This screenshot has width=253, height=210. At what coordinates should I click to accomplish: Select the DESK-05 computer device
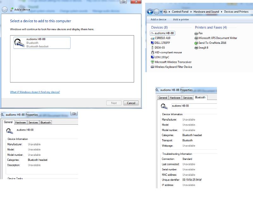tap(158, 48)
